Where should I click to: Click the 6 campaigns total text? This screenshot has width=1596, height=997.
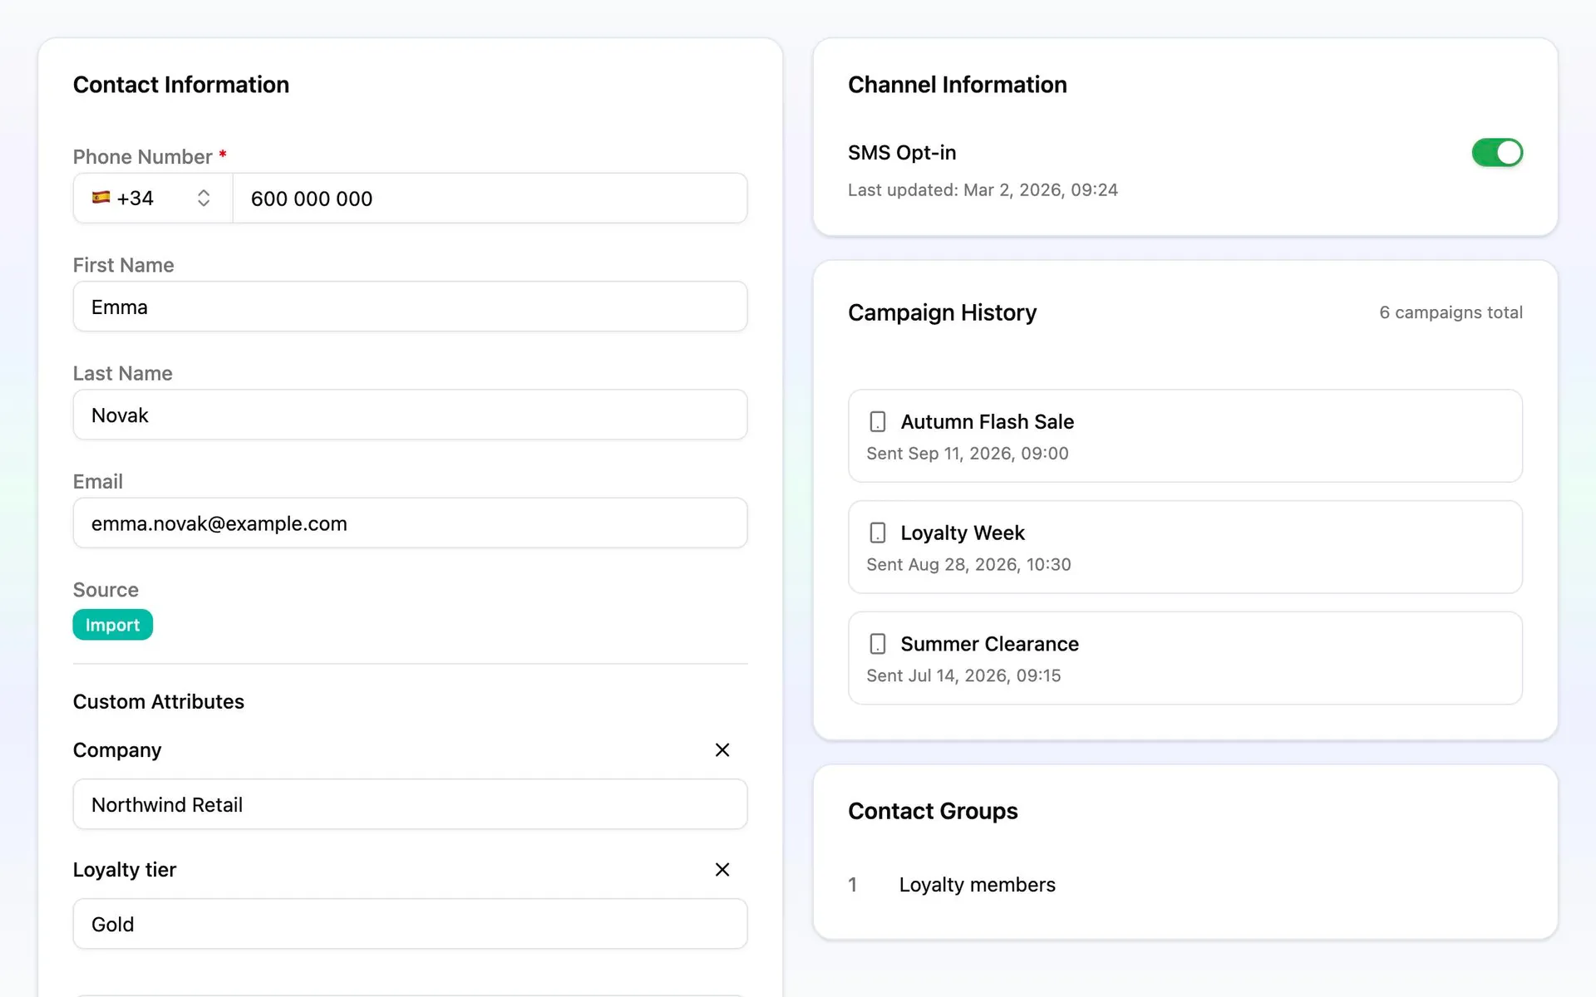(x=1451, y=312)
